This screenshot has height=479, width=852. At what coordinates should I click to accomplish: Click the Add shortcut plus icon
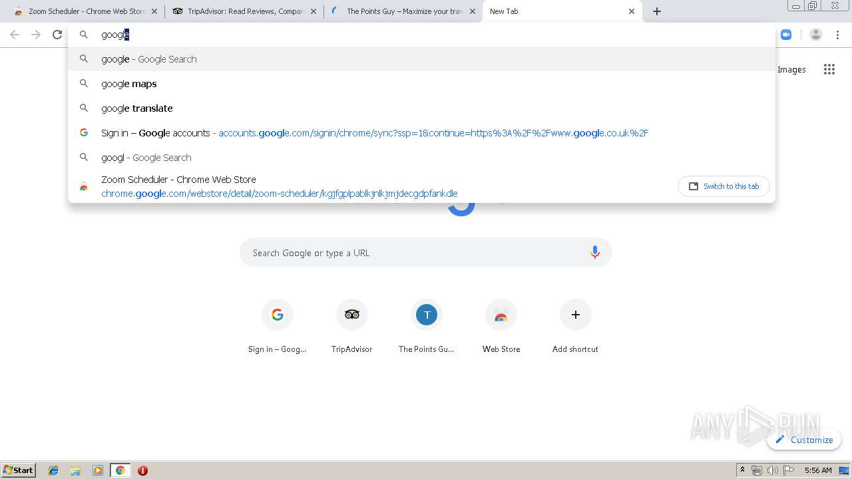(x=576, y=315)
